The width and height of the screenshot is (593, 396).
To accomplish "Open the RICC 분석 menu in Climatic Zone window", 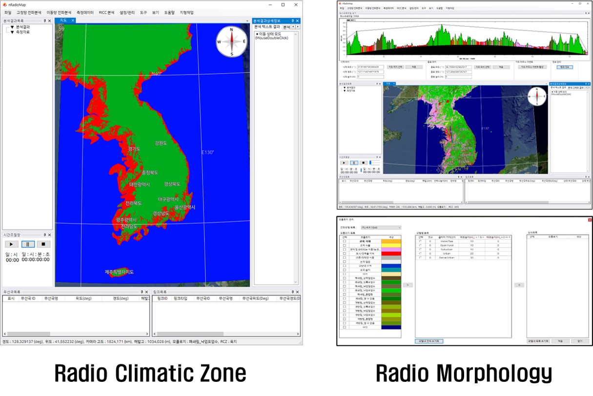I will pos(106,12).
